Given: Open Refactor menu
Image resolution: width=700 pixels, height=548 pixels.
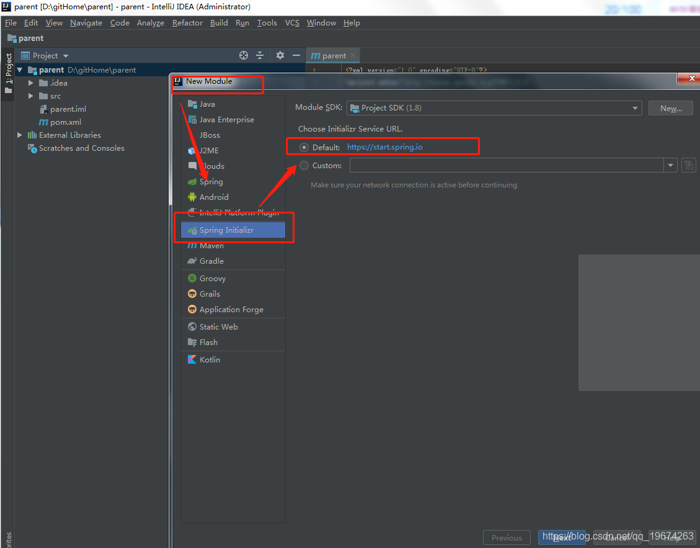Looking at the screenshot, I should 187,23.
